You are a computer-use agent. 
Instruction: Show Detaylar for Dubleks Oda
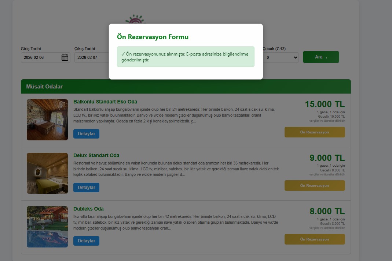(86, 241)
